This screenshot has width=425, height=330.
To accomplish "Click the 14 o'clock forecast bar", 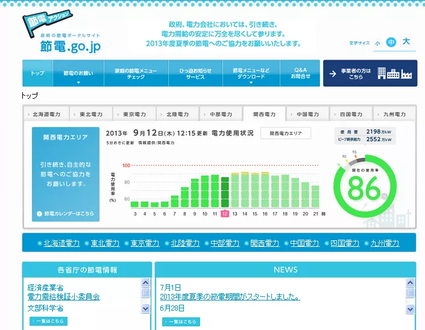I will click(245, 190).
